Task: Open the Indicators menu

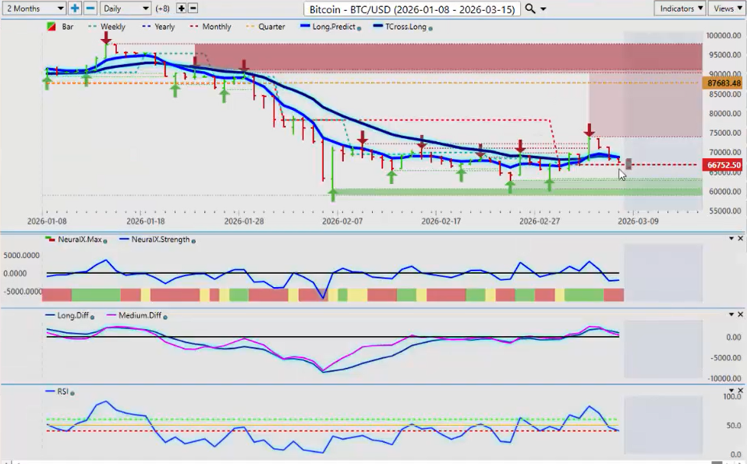Action: tap(679, 8)
